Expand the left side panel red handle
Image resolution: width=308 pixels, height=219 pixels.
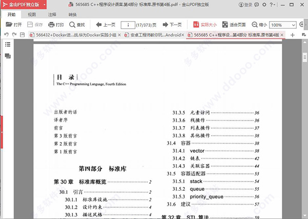pos(2,132)
